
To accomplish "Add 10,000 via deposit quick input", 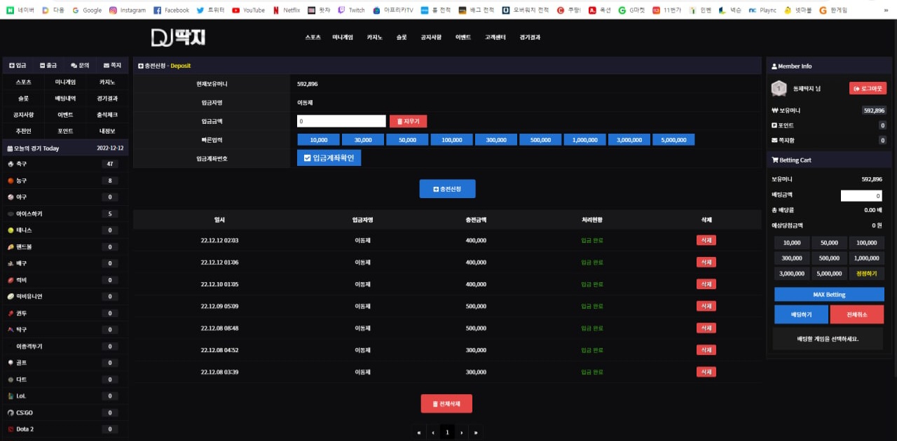I will (318, 140).
